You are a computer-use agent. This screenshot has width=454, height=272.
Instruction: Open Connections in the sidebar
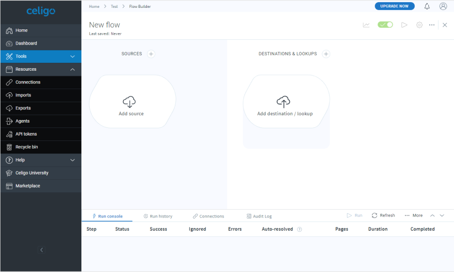click(28, 82)
